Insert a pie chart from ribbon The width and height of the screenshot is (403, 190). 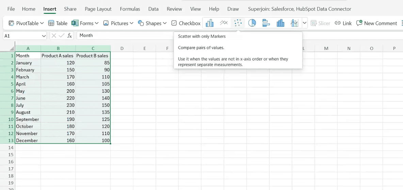(252, 23)
